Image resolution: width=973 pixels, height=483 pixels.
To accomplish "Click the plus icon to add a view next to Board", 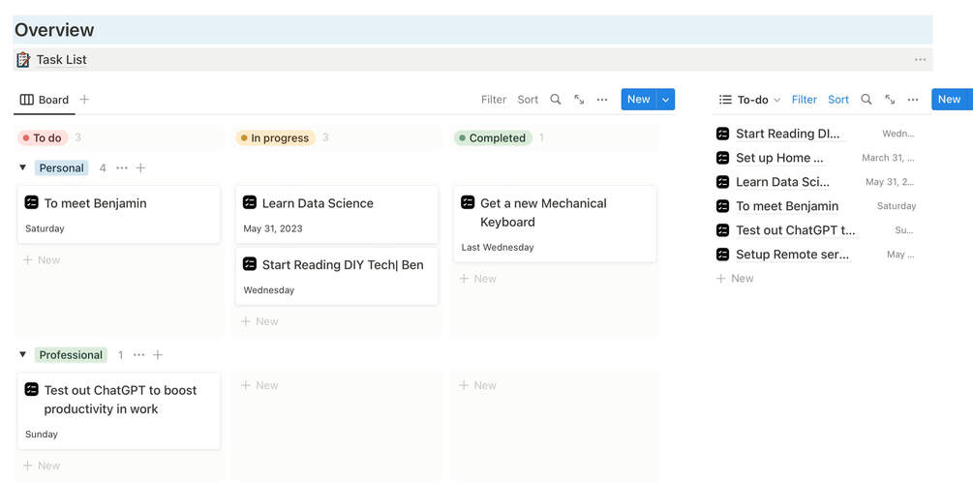I will pos(84,100).
